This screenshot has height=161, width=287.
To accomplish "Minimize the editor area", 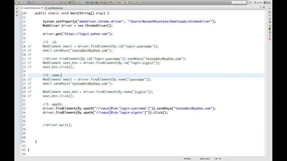I will point(261,7).
